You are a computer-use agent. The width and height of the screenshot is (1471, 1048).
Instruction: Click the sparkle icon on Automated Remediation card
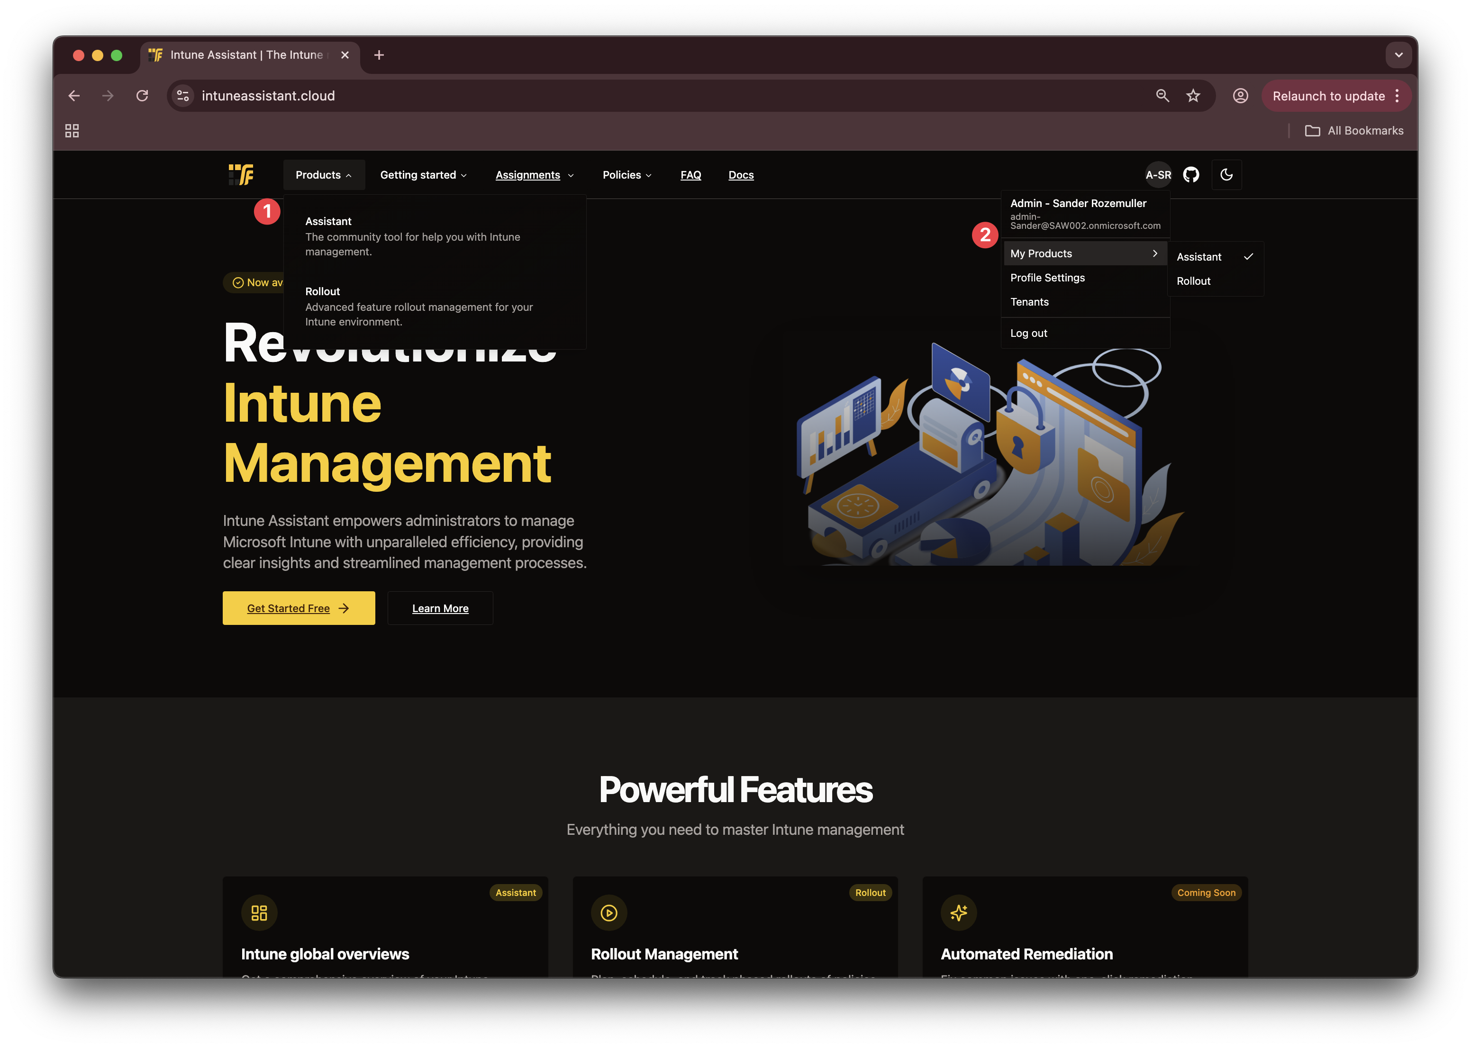click(x=959, y=912)
